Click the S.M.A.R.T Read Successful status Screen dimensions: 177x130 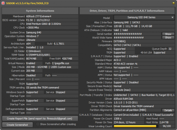(158, 115)
